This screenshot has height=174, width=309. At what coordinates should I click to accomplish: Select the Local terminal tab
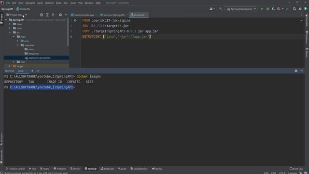click(21, 71)
